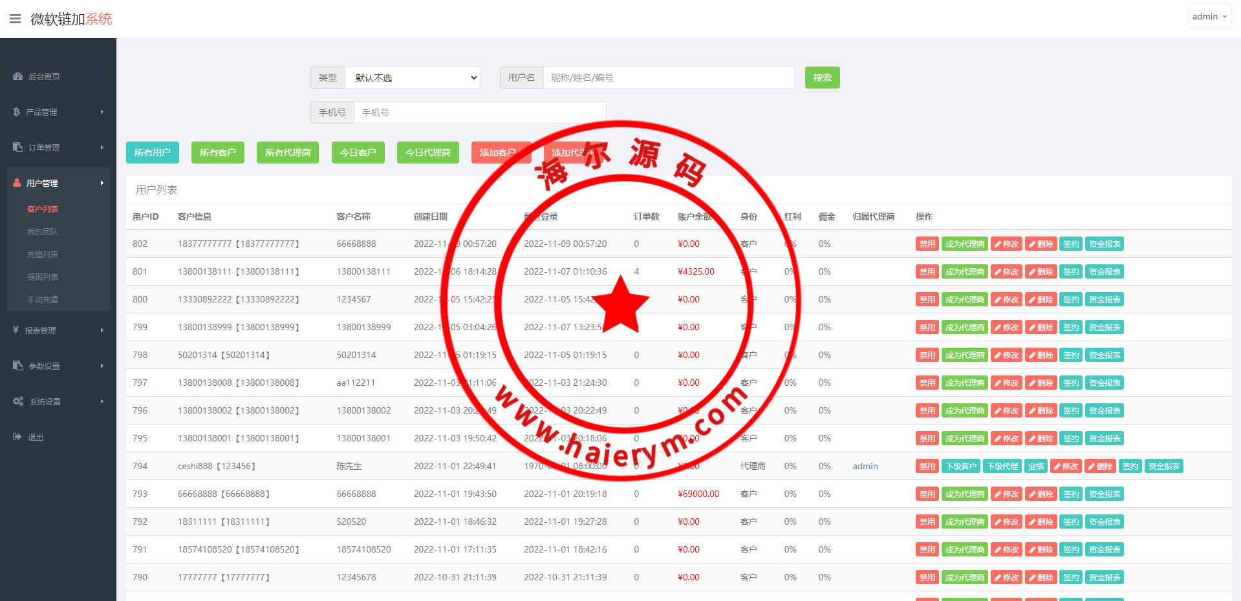Select 充值列表 in sidebar submenu

43,254
